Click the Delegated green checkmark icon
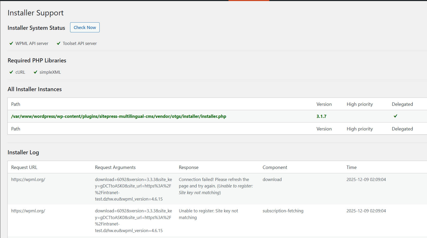The image size is (427, 238). [395, 116]
